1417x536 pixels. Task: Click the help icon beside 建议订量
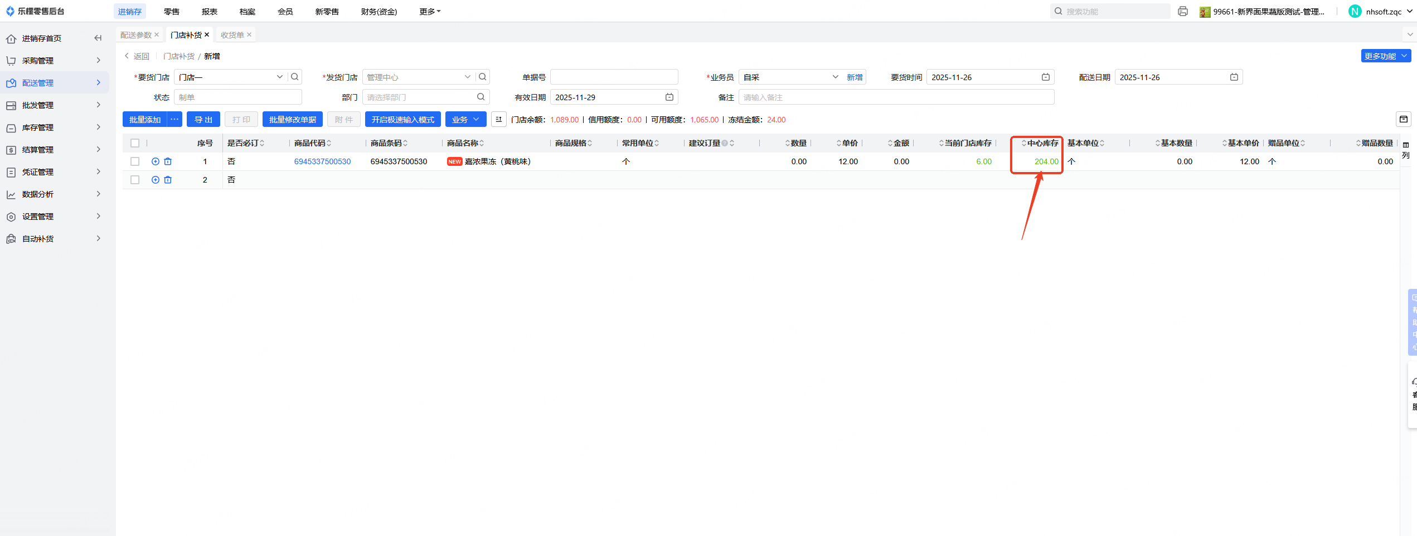(725, 143)
